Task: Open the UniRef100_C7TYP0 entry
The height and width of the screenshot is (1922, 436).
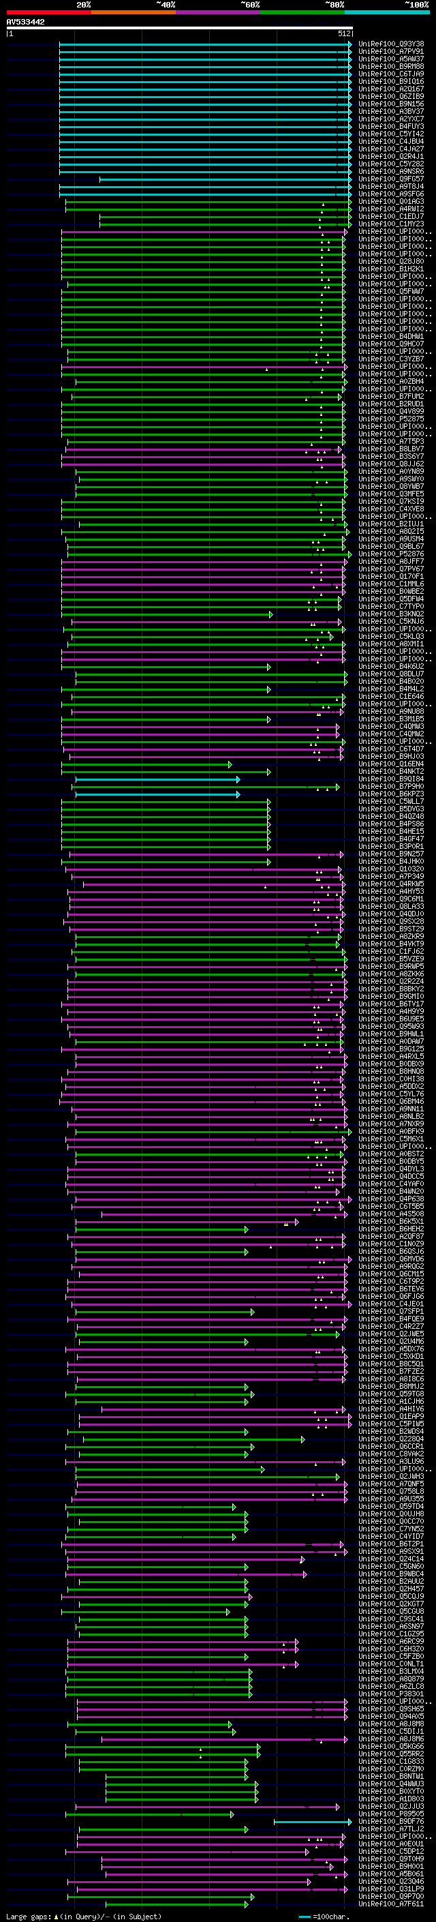Action: click(x=391, y=606)
